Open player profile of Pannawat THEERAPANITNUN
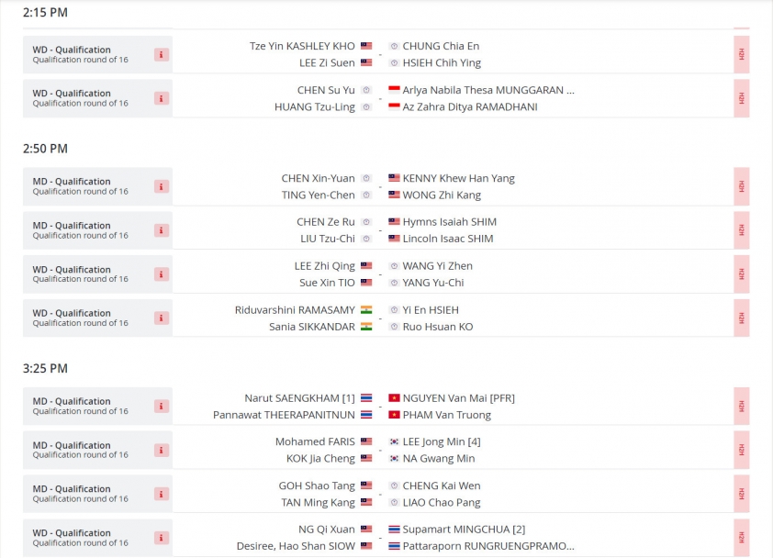The image size is (773, 558). click(284, 415)
